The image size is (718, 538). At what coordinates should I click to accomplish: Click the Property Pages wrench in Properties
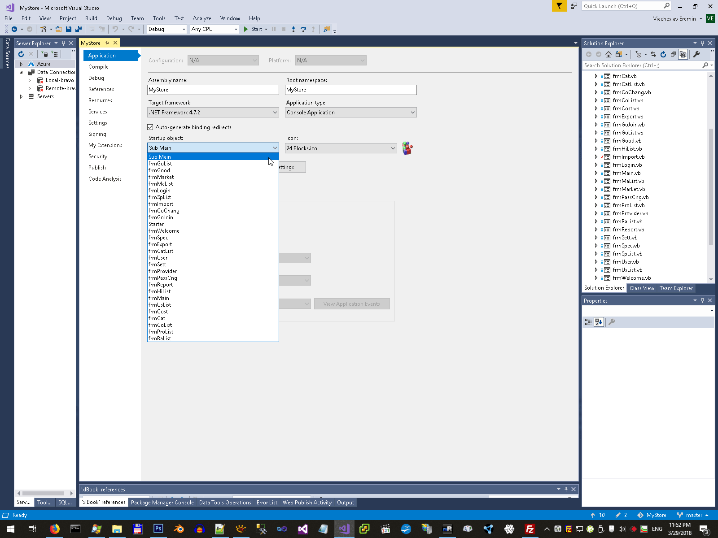tap(612, 322)
